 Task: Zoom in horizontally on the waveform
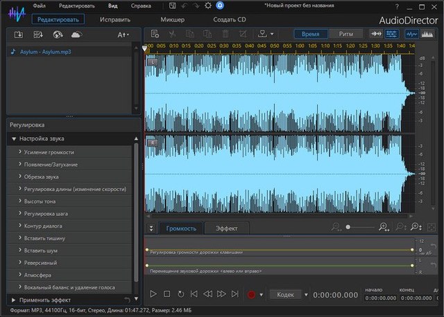384,227
